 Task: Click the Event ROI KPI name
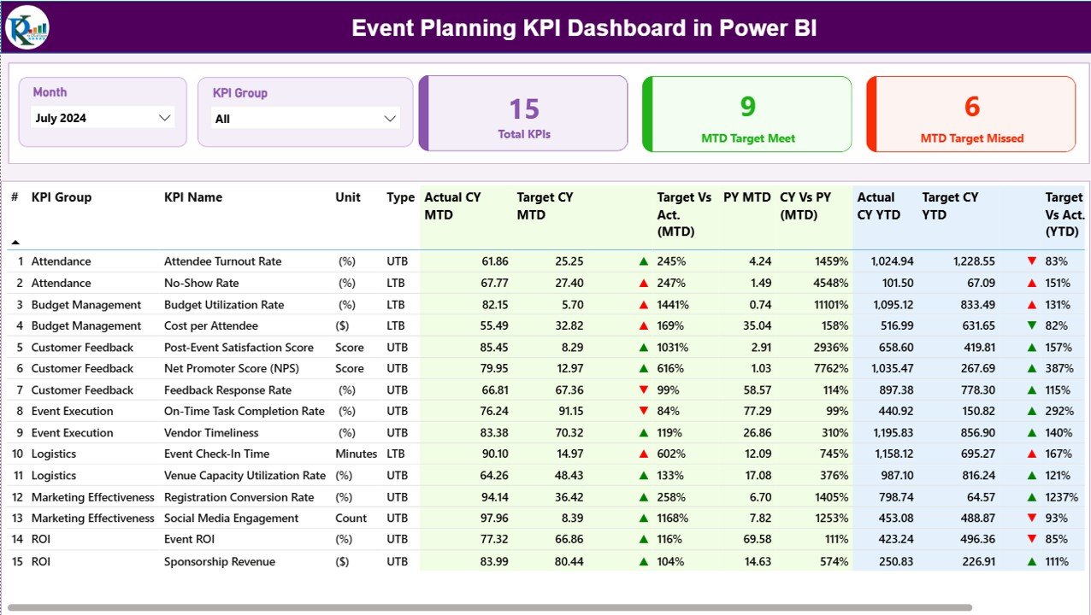coord(190,539)
